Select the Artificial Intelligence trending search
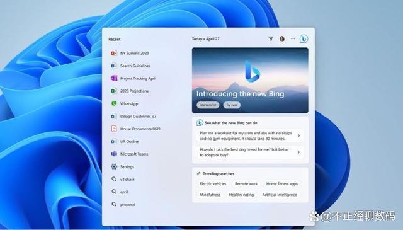The height and width of the screenshot is (230, 403). (x=280, y=195)
